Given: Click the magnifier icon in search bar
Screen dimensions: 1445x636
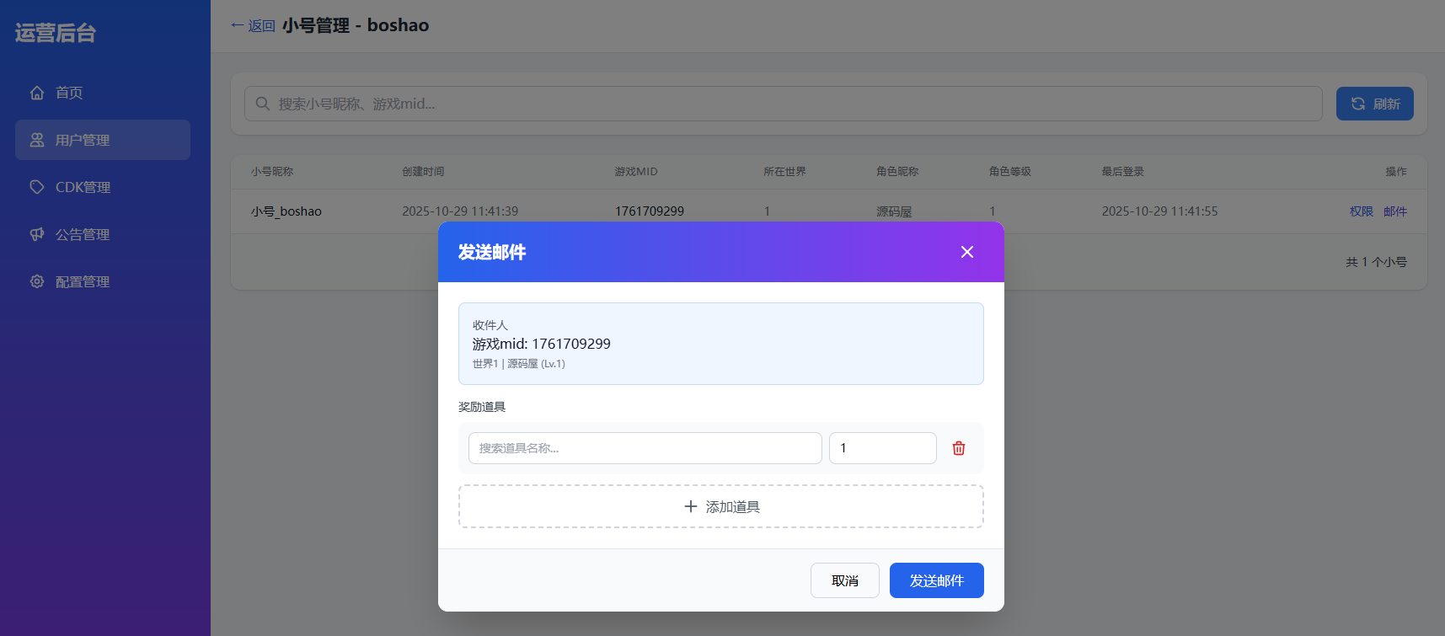Looking at the screenshot, I should tap(263, 104).
